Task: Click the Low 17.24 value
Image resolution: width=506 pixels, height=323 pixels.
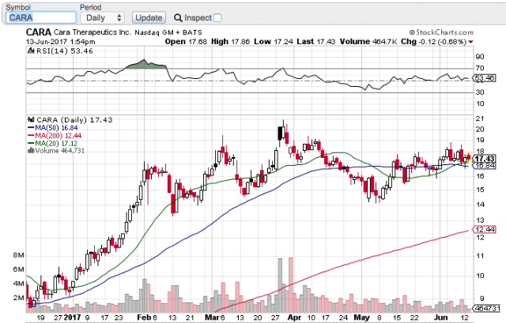Action: (x=274, y=42)
